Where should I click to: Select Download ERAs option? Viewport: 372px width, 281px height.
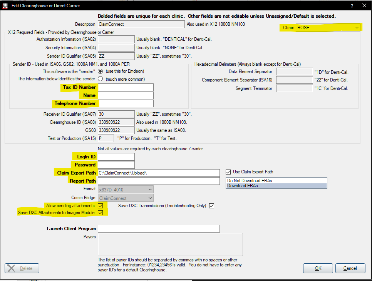click(x=276, y=186)
